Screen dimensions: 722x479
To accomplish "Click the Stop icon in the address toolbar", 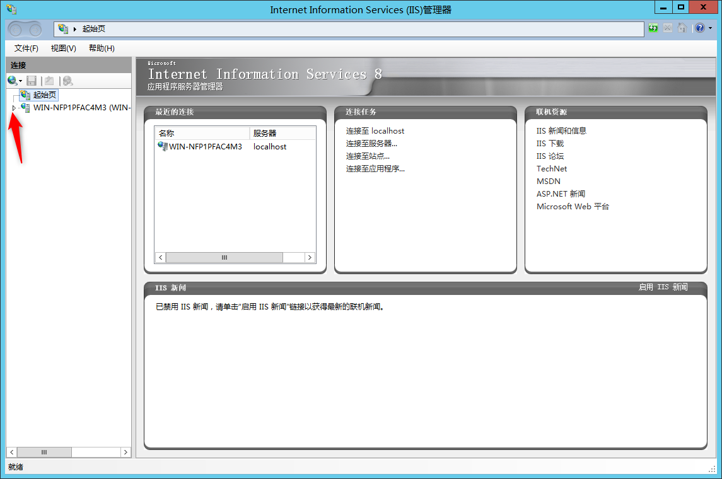I will (x=667, y=28).
